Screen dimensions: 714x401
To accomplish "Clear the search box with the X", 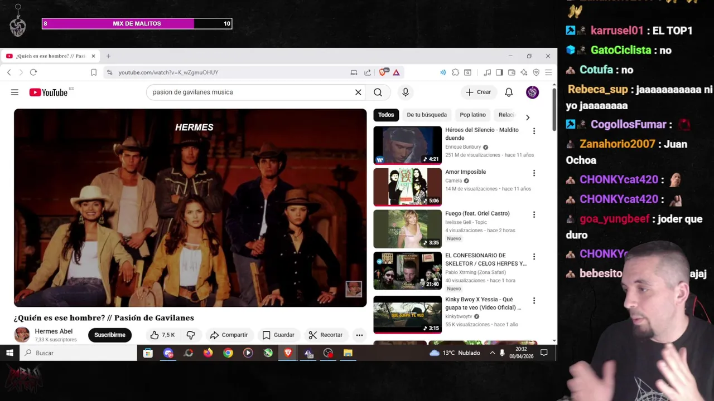I will 358,92.
